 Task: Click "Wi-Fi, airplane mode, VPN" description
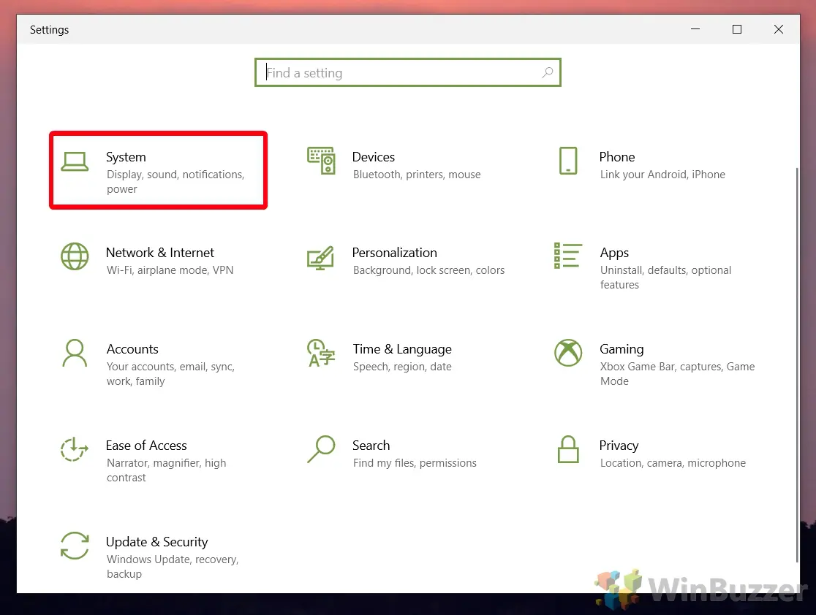click(x=170, y=270)
